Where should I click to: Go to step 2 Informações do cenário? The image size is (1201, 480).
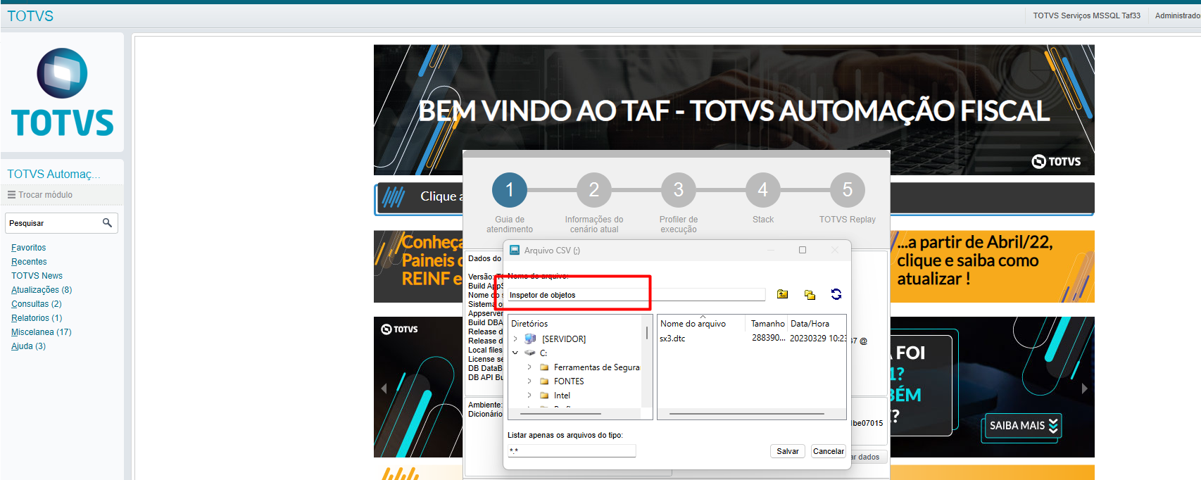(x=594, y=190)
